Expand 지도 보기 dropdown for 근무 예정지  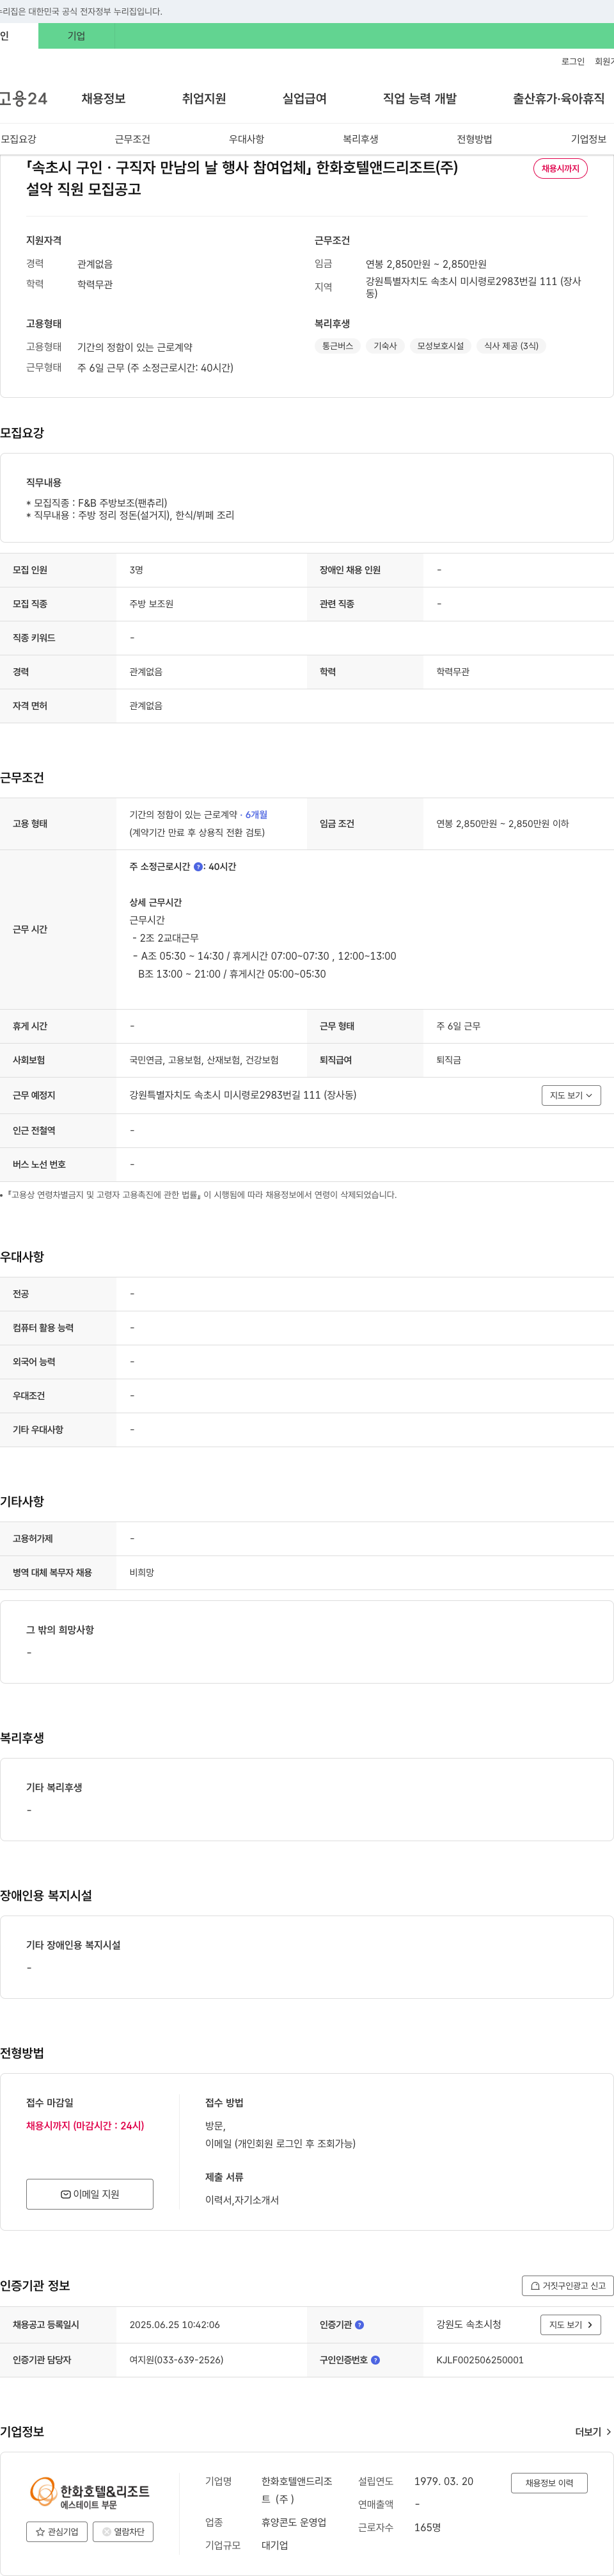pos(571,1095)
